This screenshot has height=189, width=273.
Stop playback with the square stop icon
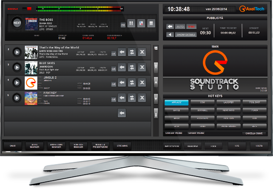[151, 23]
